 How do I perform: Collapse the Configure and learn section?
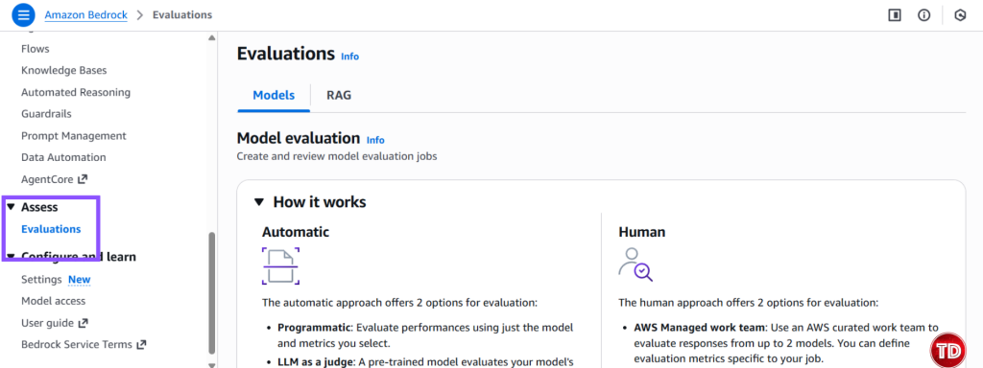11,257
